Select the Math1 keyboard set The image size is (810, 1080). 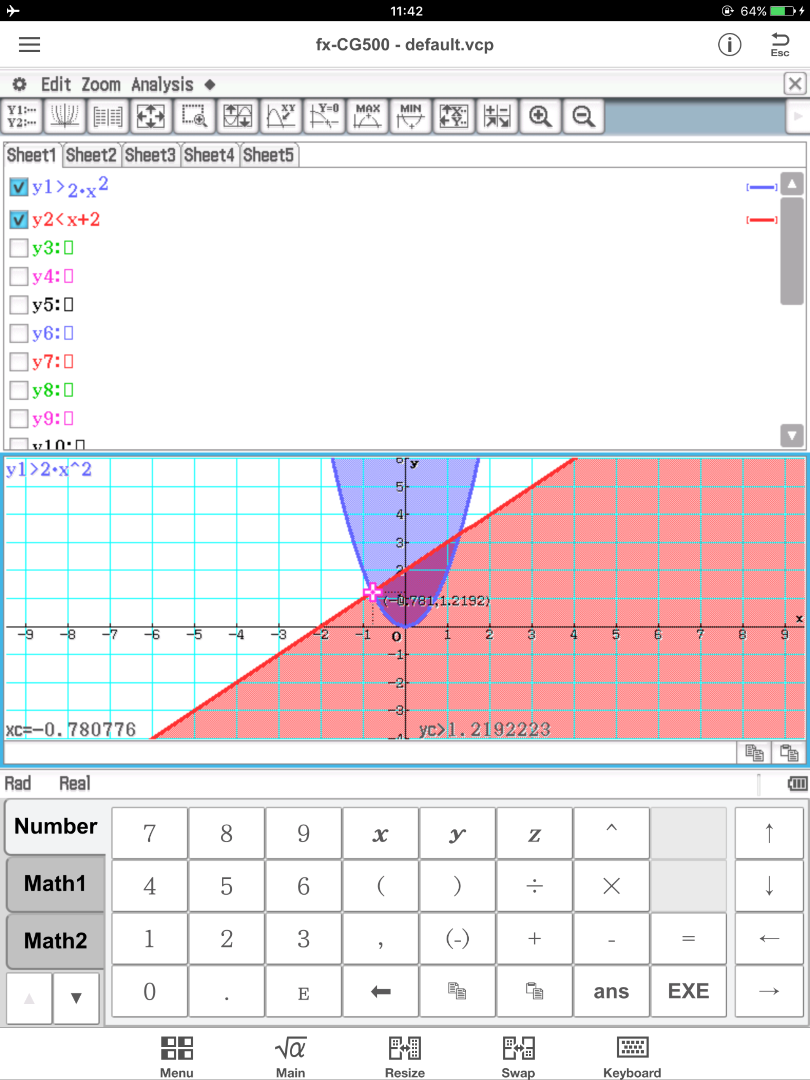point(55,883)
